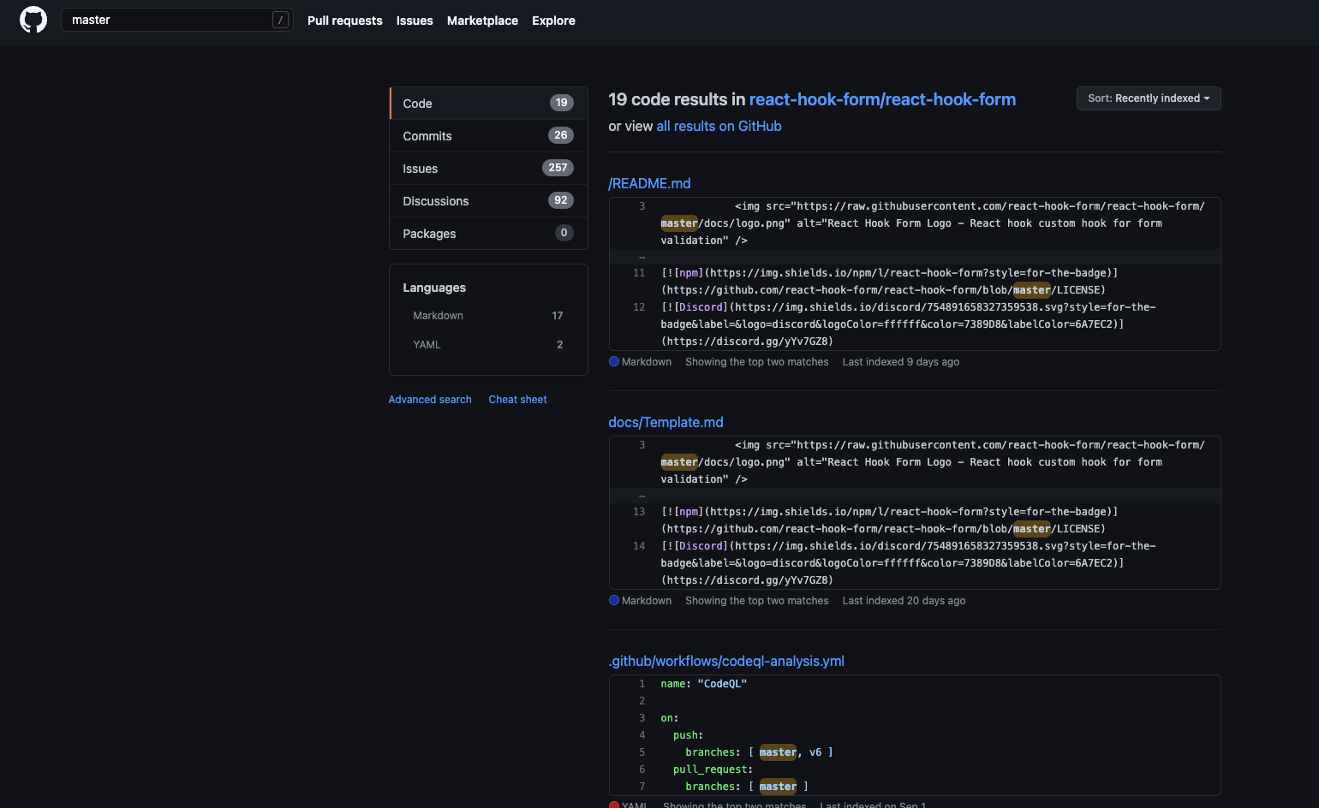Screen dimensions: 1319x808
Task: Click the 257 count badge beside Issues
Action: pos(558,168)
